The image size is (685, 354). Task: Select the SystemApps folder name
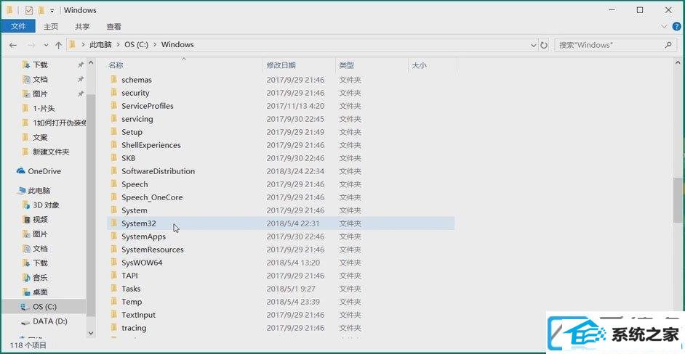(143, 236)
